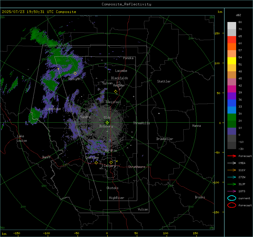Click the Limestone label
Screen dimensions: 253x237
click(53, 109)
